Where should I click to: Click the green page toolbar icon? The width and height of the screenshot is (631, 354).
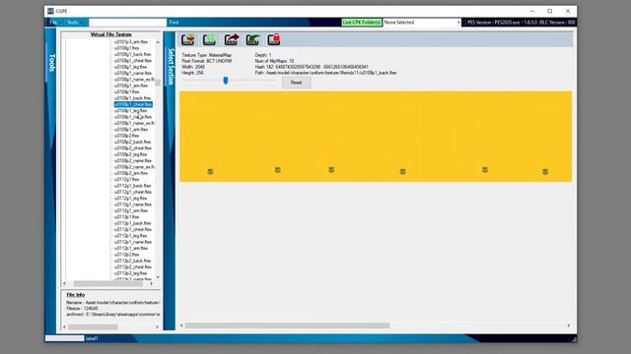(209, 39)
